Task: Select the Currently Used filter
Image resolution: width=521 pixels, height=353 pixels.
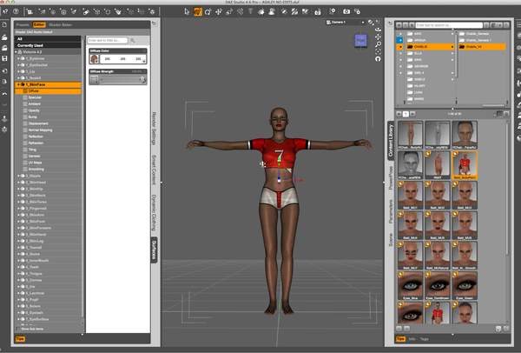Action: (48, 45)
